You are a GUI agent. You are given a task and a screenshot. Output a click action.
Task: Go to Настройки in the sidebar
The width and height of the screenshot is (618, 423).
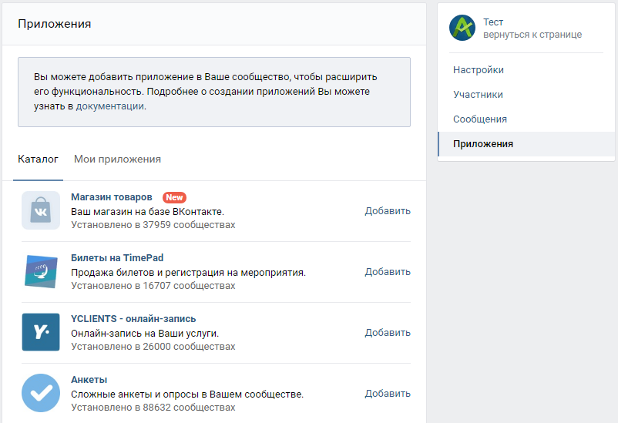pos(478,70)
